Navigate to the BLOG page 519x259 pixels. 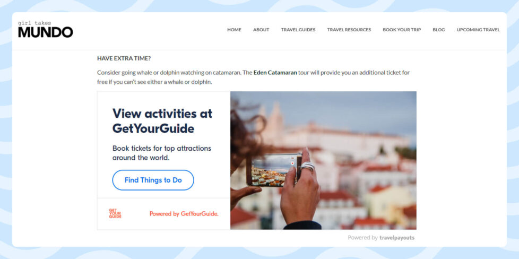438,30
